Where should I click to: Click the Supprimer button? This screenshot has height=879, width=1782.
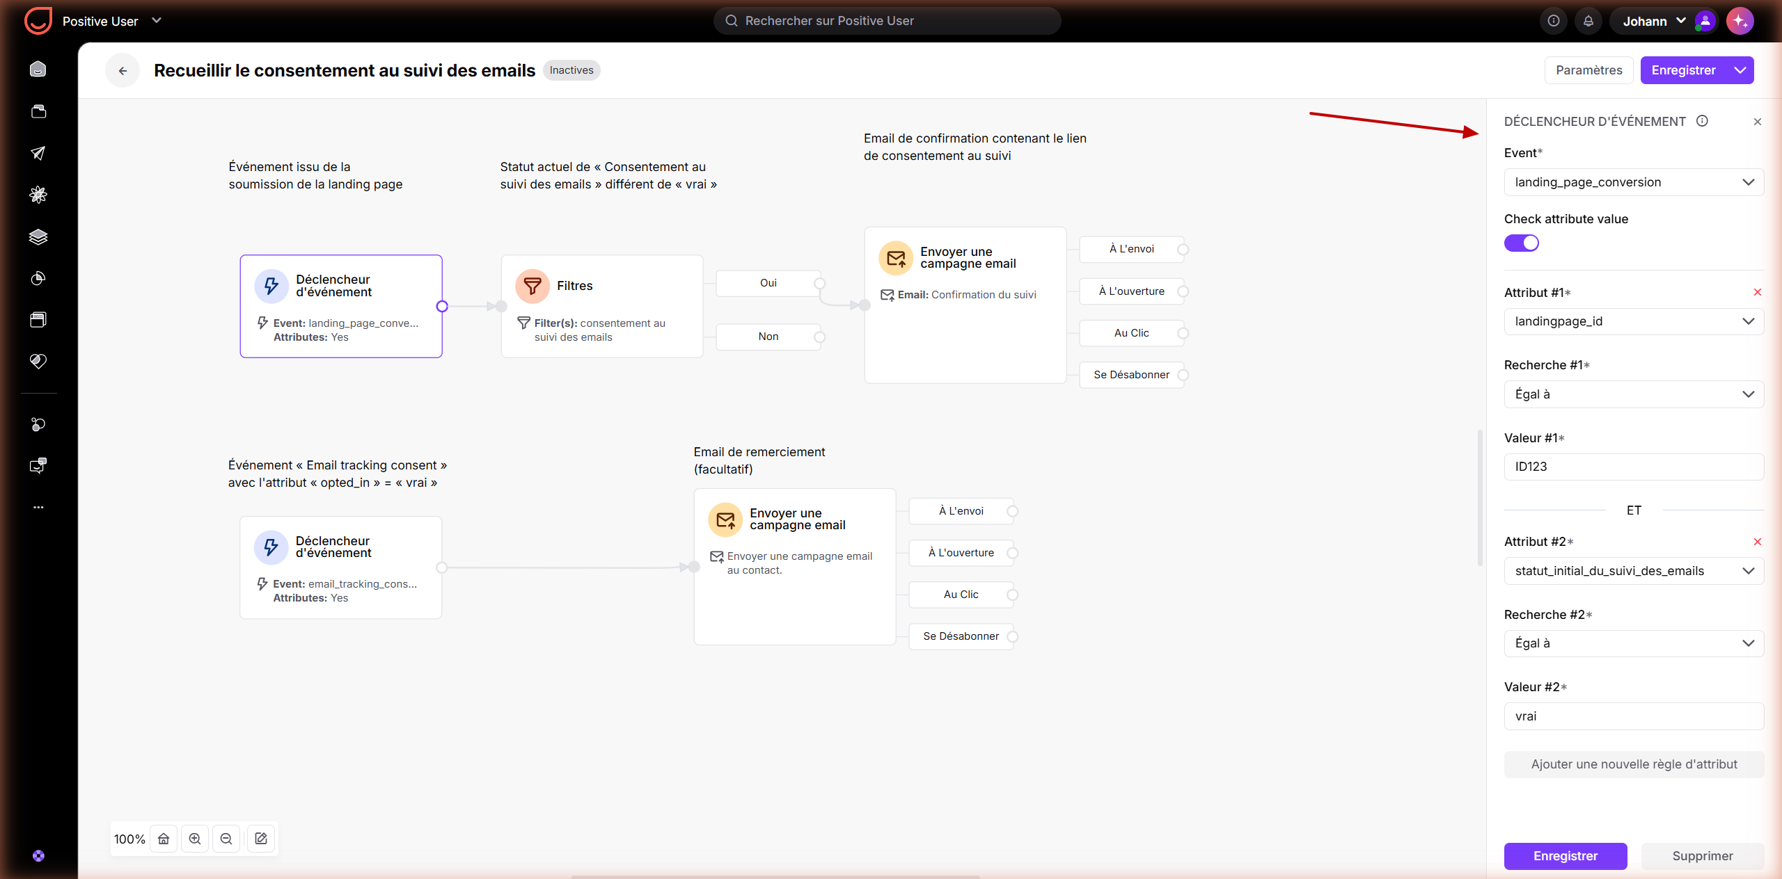pyautogui.click(x=1703, y=856)
